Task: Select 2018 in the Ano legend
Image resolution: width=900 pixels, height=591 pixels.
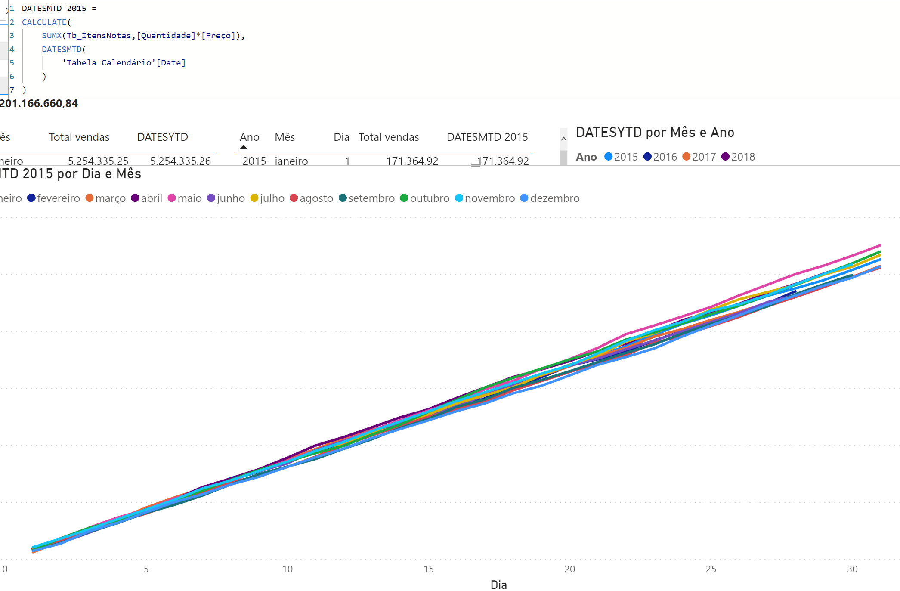Action: pos(738,157)
